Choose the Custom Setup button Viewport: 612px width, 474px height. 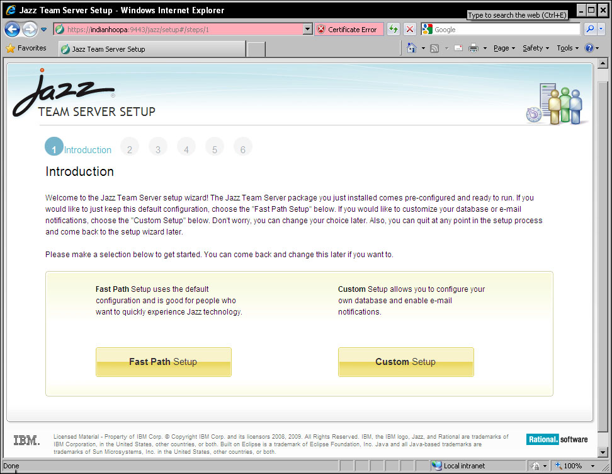click(405, 362)
